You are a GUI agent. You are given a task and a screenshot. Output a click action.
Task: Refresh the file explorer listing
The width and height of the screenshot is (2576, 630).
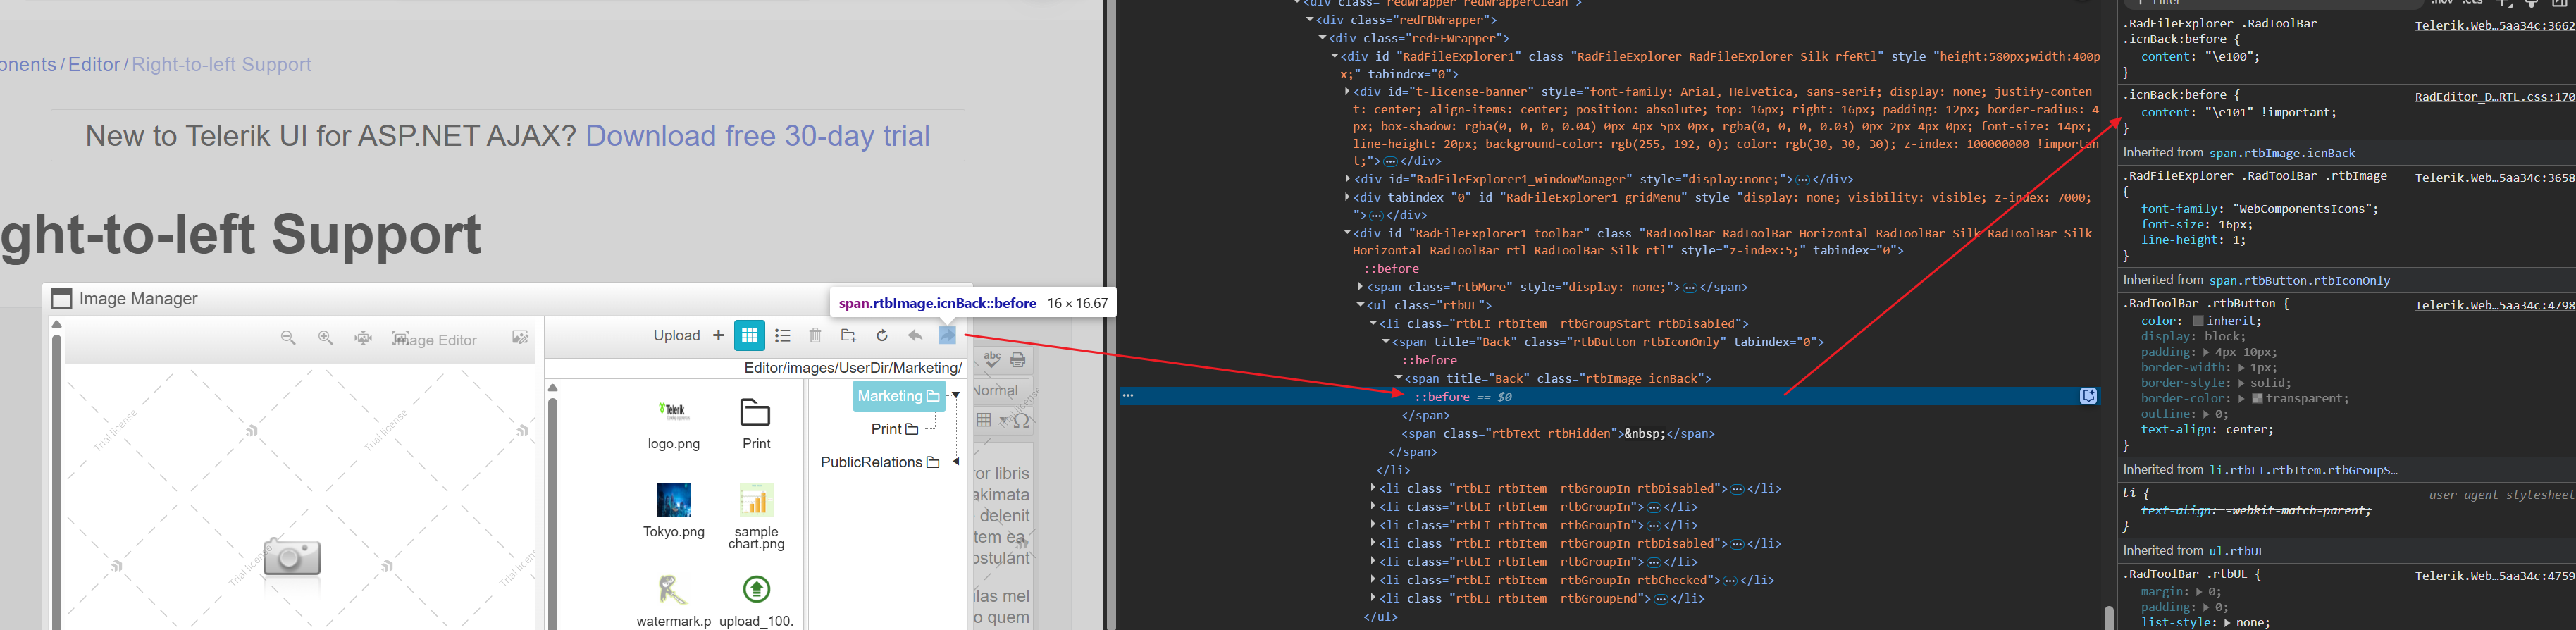pos(882,335)
